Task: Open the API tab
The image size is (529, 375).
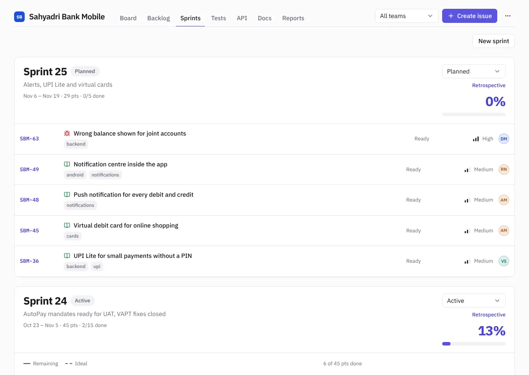Action: click(242, 18)
